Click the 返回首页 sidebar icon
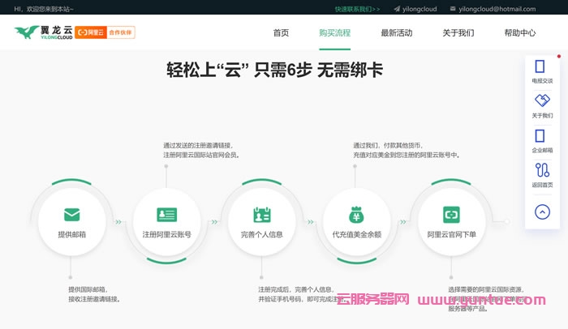 tap(542, 170)
